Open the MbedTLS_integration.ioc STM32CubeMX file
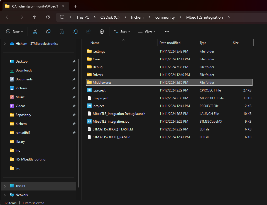The height and width of the screenshot is (205, 267). click(x=111, y=122)
